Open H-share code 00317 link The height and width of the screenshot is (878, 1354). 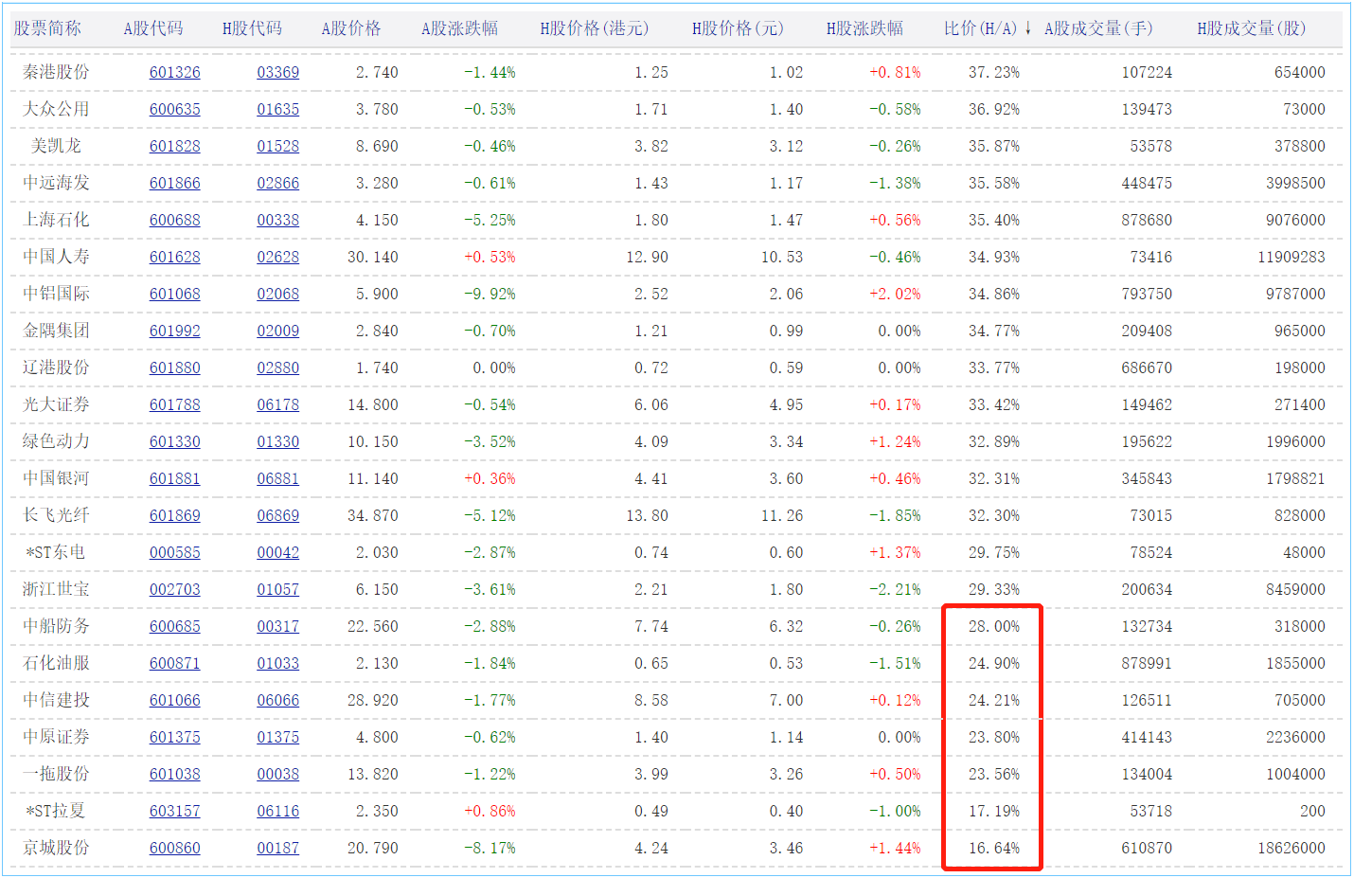pyautogui.click(x=278, y=626)
